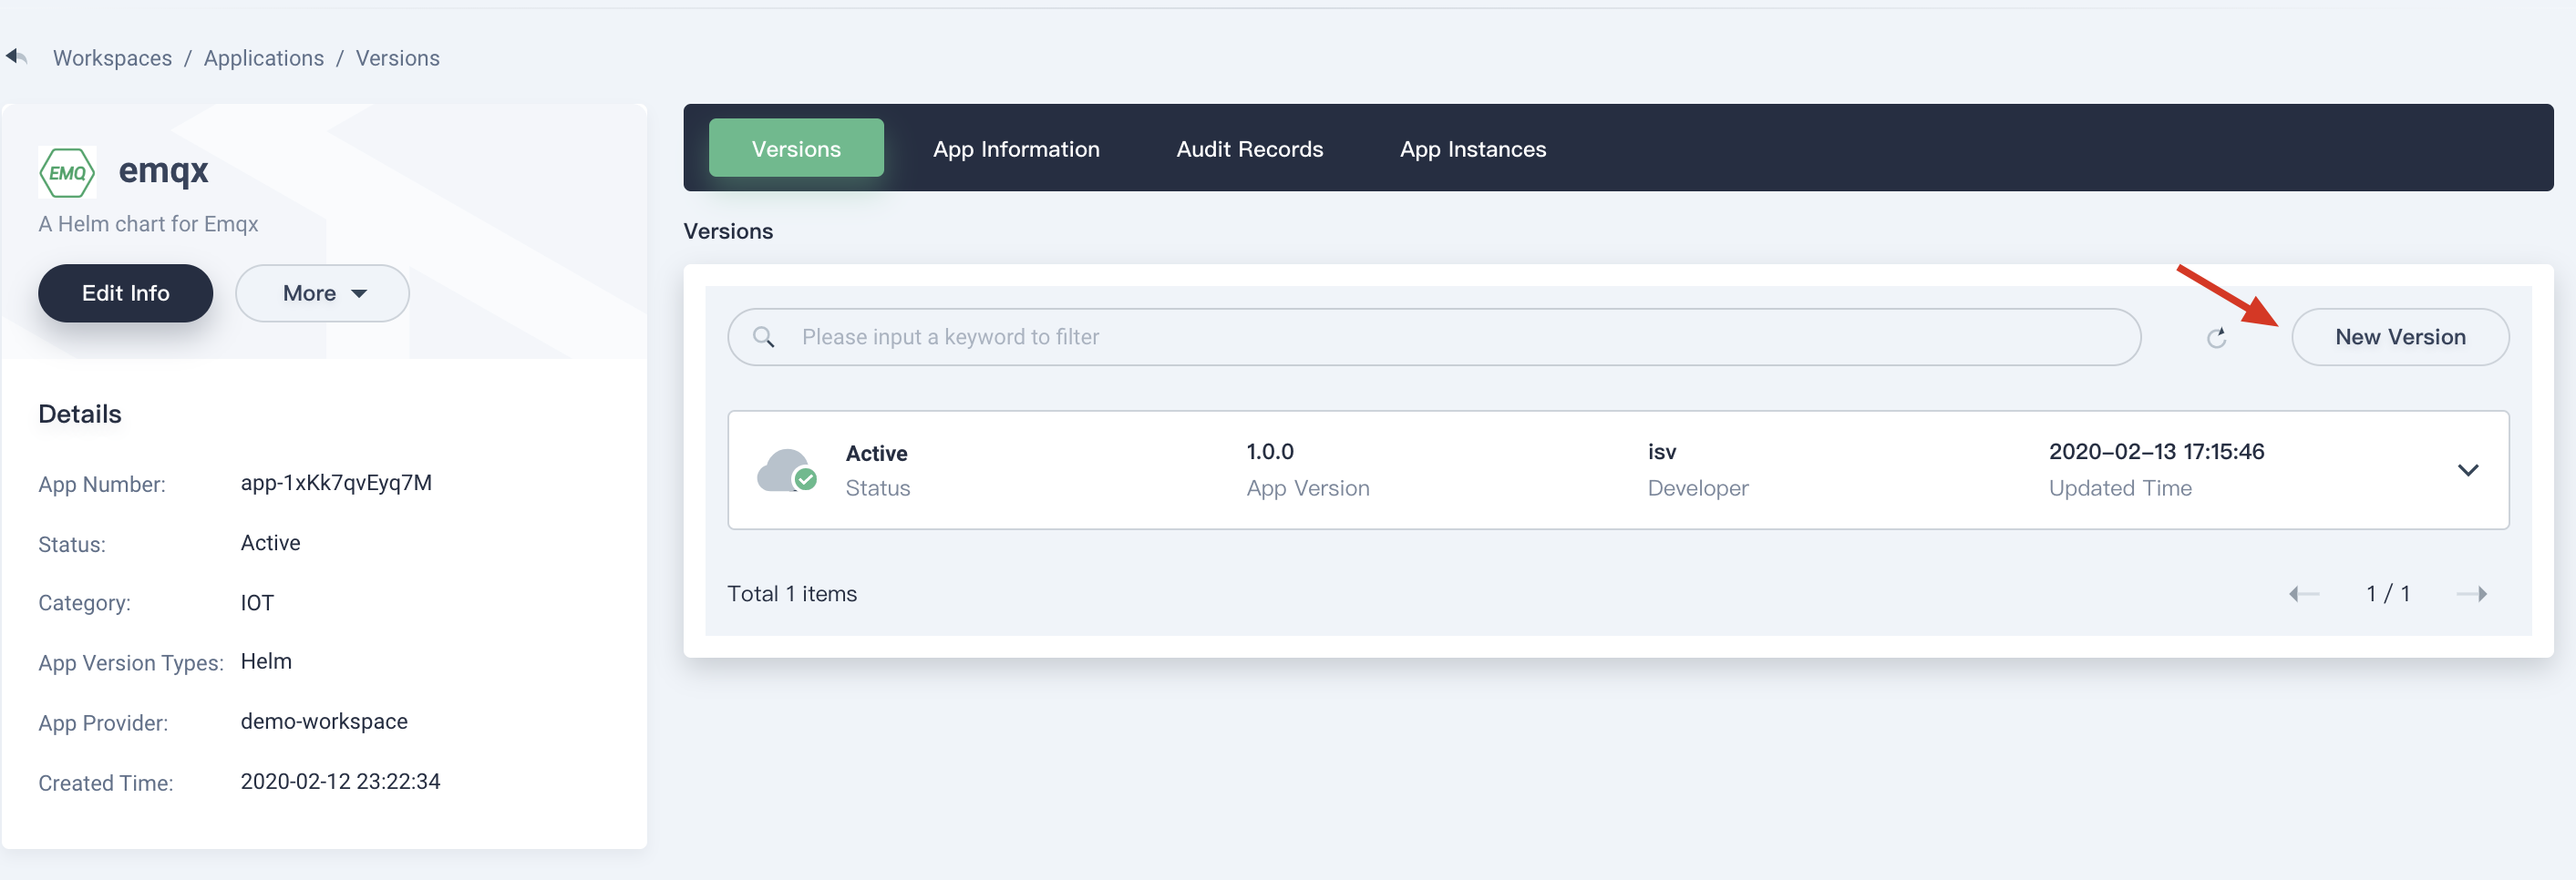Click the Edit Info button
The image size is (2576, 880).
125,292
